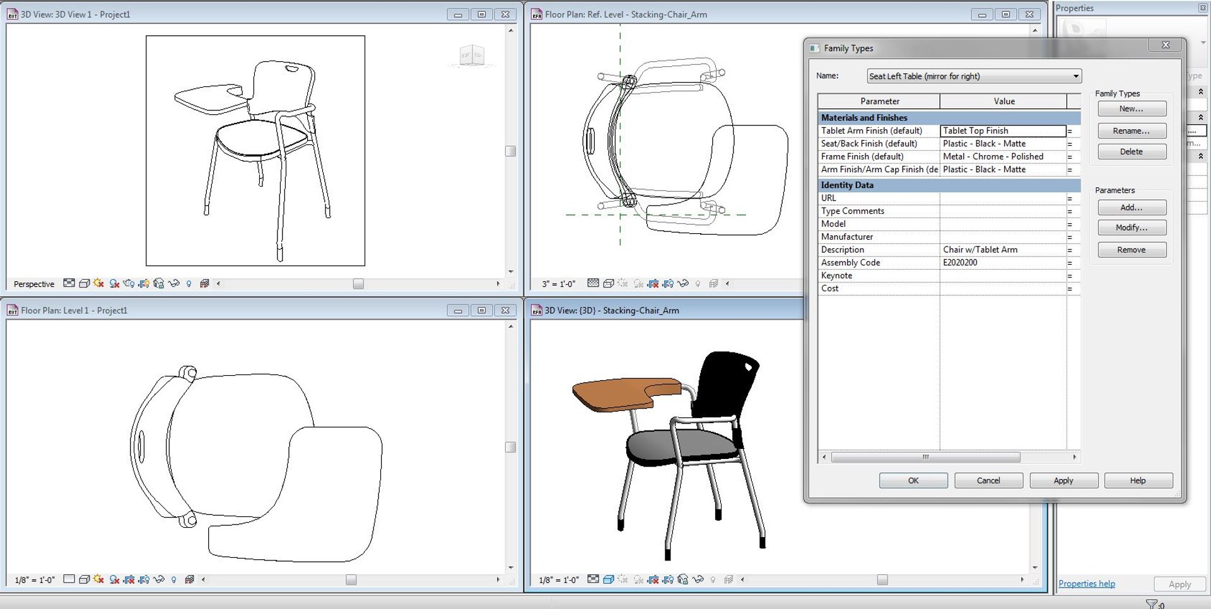Open 1/8" scale selector in Level 1 plan
1211x609 pixels.
[x=35, y=580]
